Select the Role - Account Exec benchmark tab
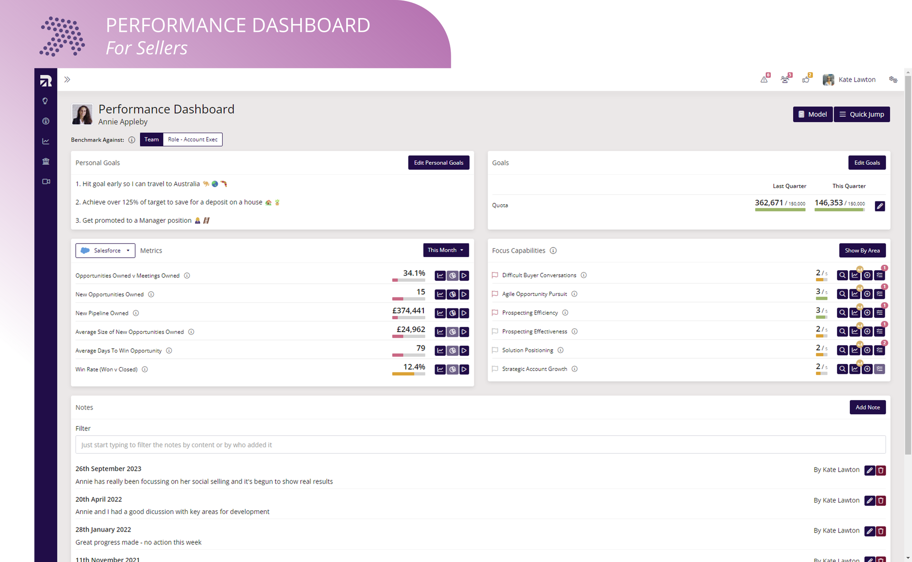The height and width of the screenshot is (562, 912). click(x=191, y=139)
